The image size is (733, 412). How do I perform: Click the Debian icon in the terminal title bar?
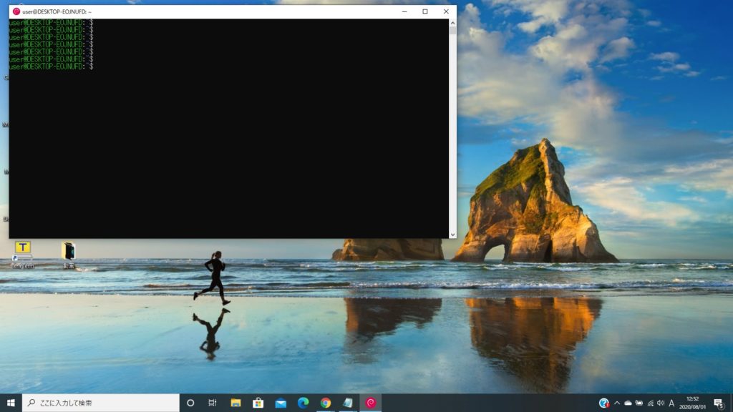(x=16, y=11)
